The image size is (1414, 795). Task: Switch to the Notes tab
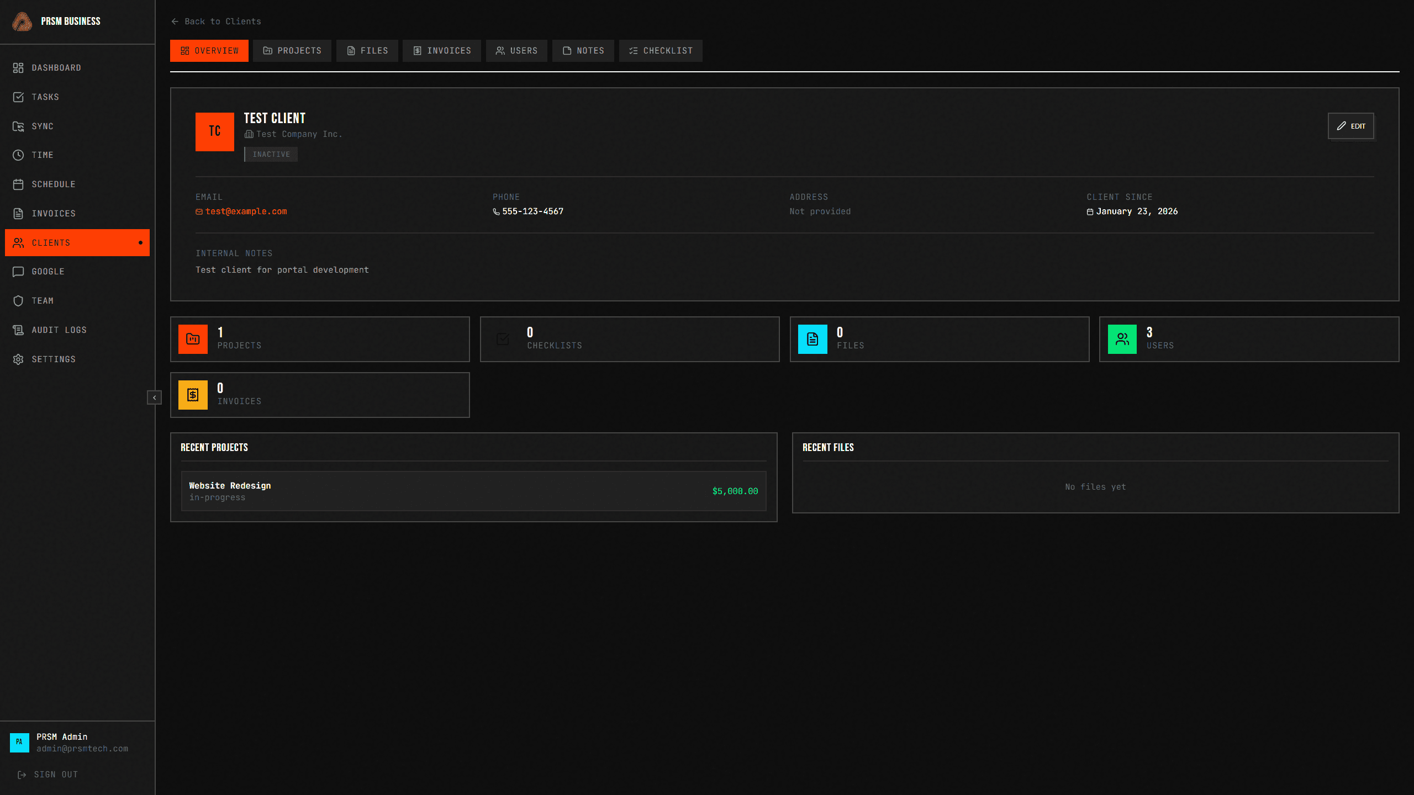[583, 51]
